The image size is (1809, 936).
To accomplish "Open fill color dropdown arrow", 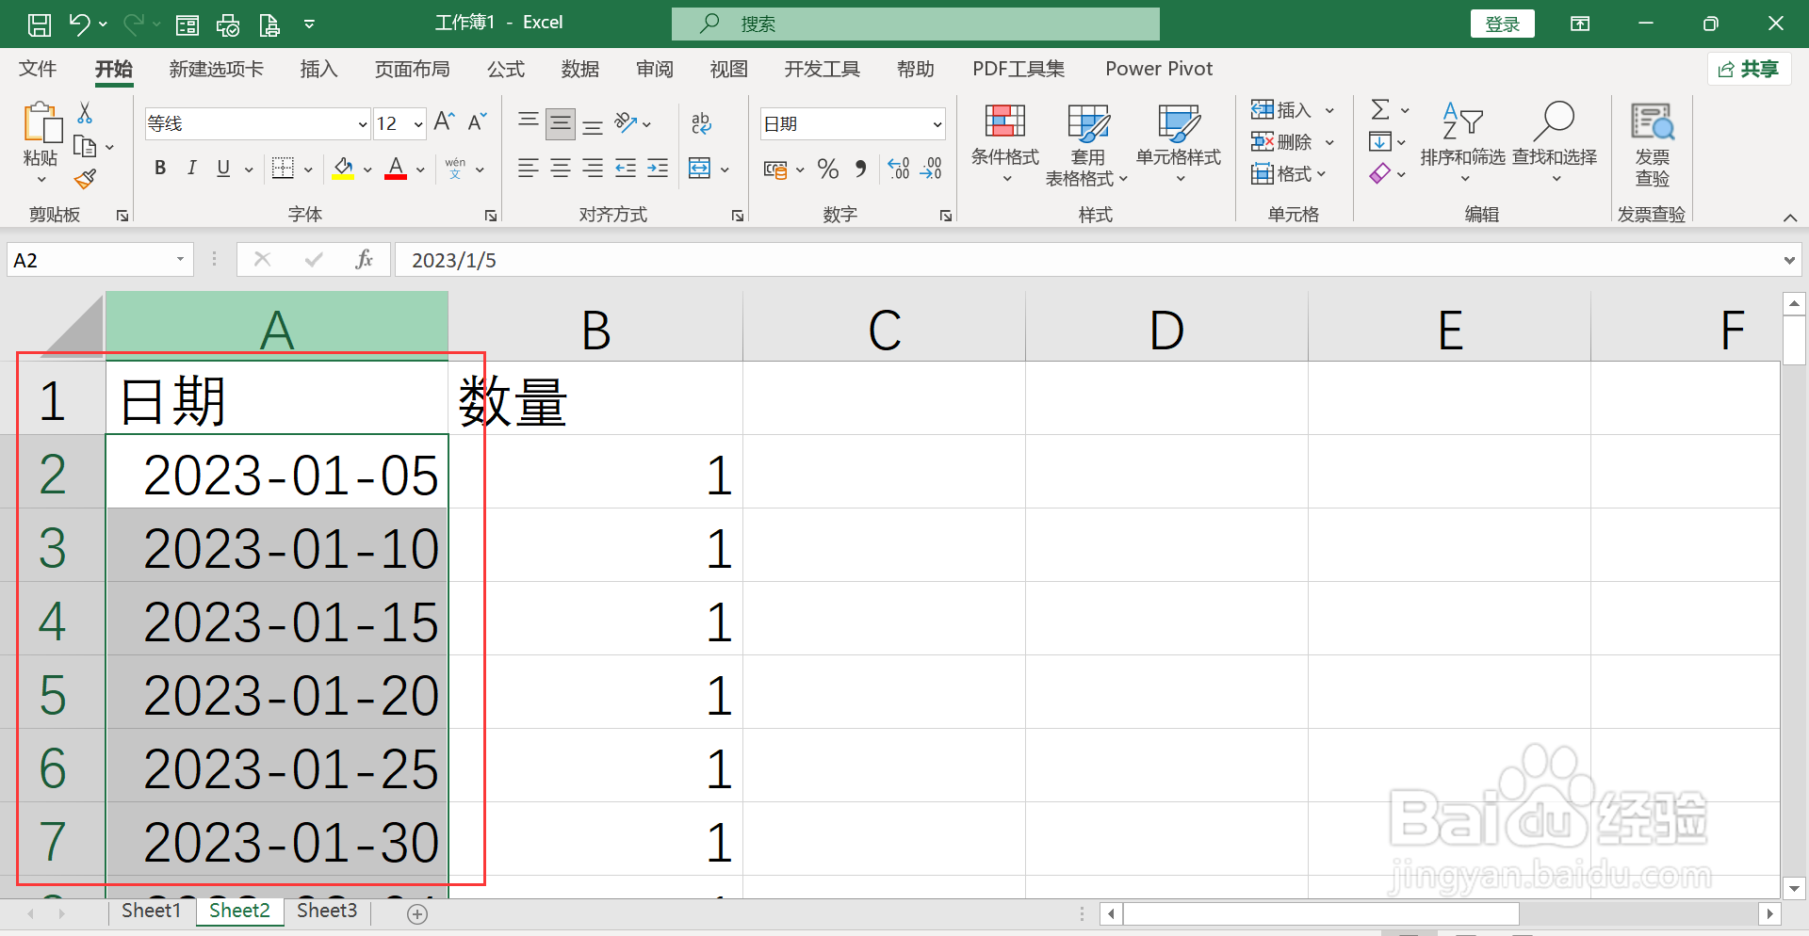I will 367,169.
